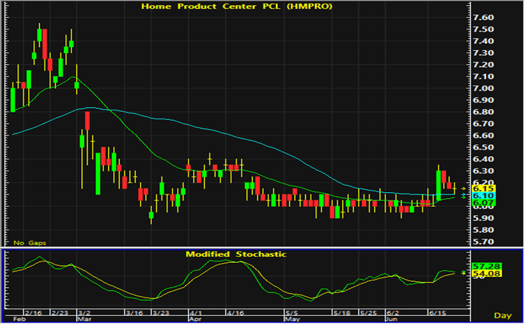Click the 7.00 price axis label
This screenshot has height=324, width=525.
click(x=483, y=88)
